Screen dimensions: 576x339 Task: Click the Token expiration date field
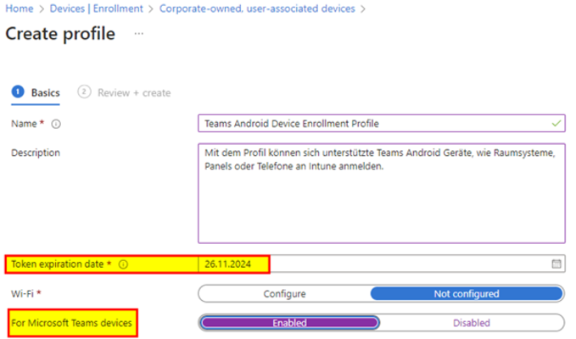click(x=381, y=264)
